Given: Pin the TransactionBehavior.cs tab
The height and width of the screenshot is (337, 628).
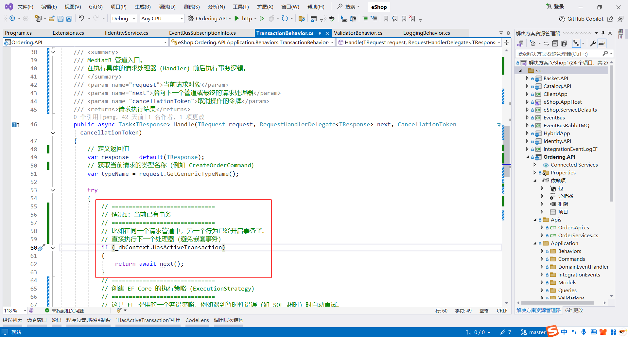Looking at the screenshot, I should click(320, 33).
